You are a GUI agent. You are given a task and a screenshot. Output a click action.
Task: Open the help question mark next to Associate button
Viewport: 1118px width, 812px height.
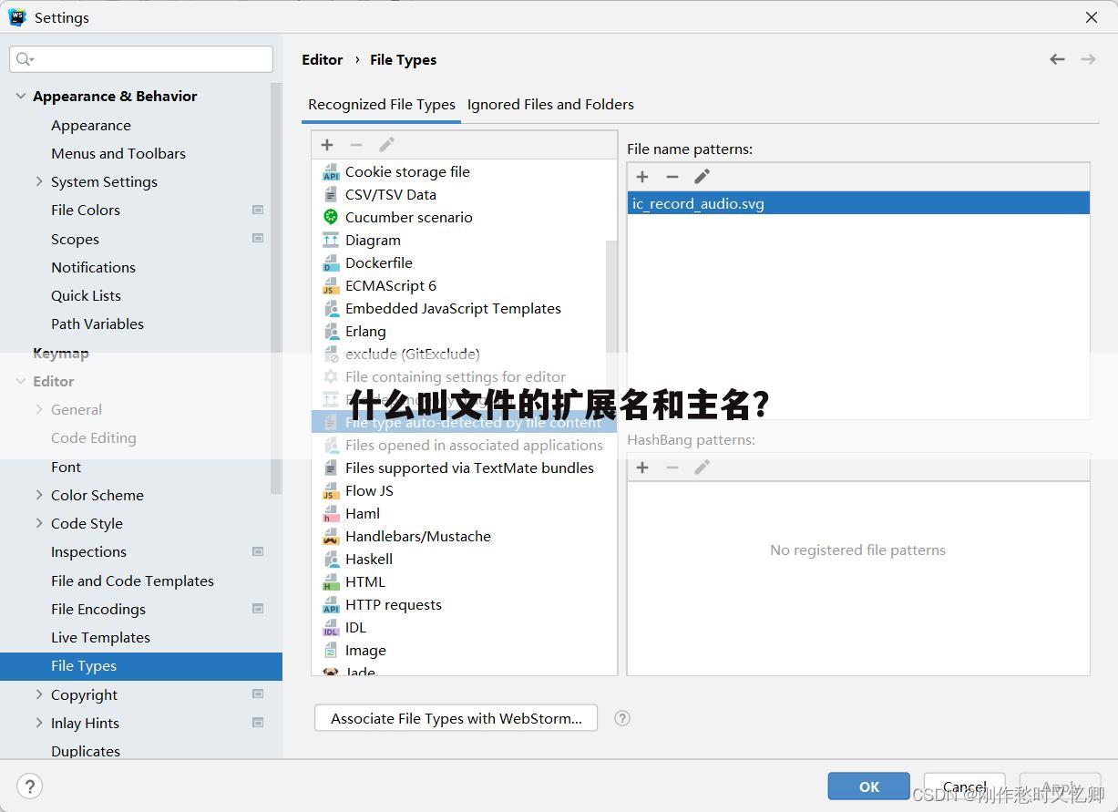pos(622,718)
